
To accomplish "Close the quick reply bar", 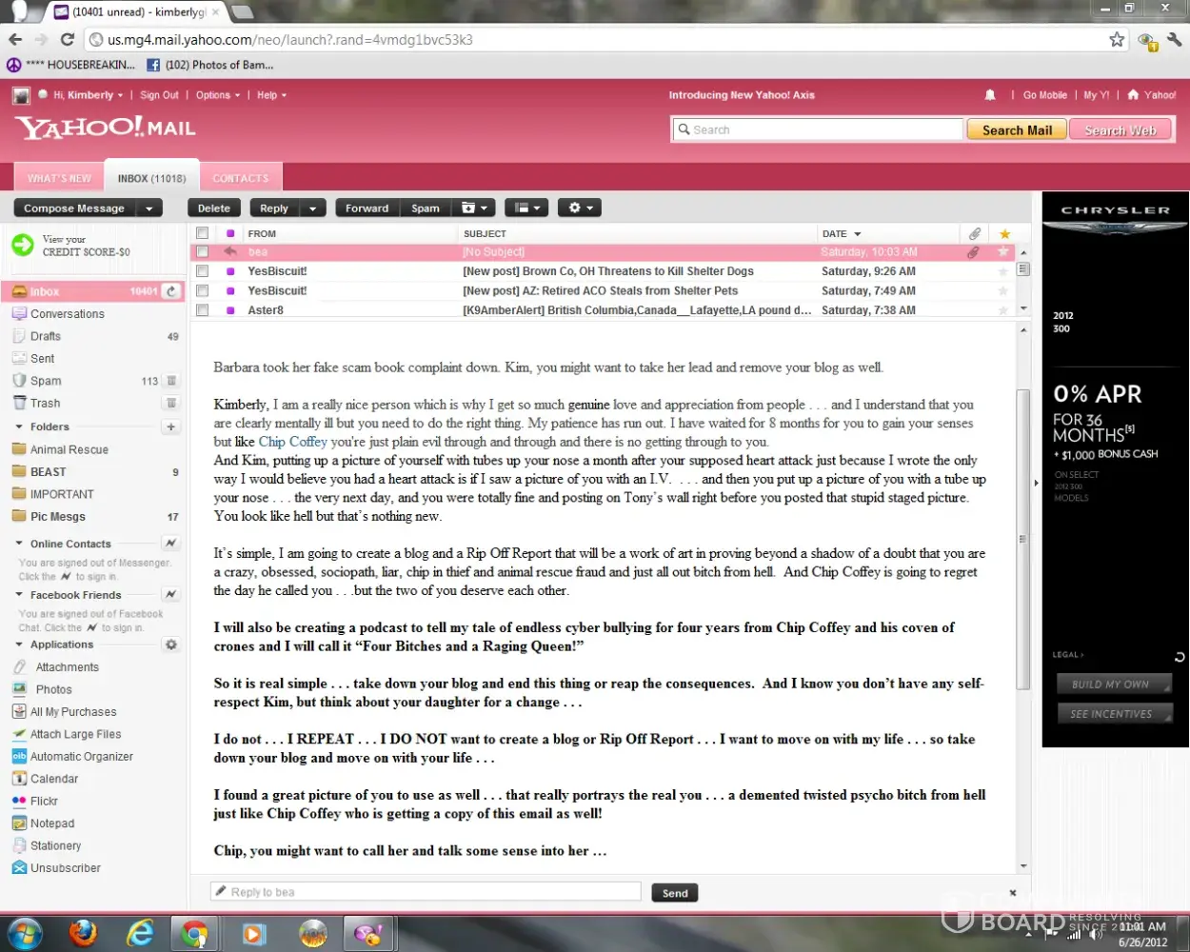I will coord(1013,893).
